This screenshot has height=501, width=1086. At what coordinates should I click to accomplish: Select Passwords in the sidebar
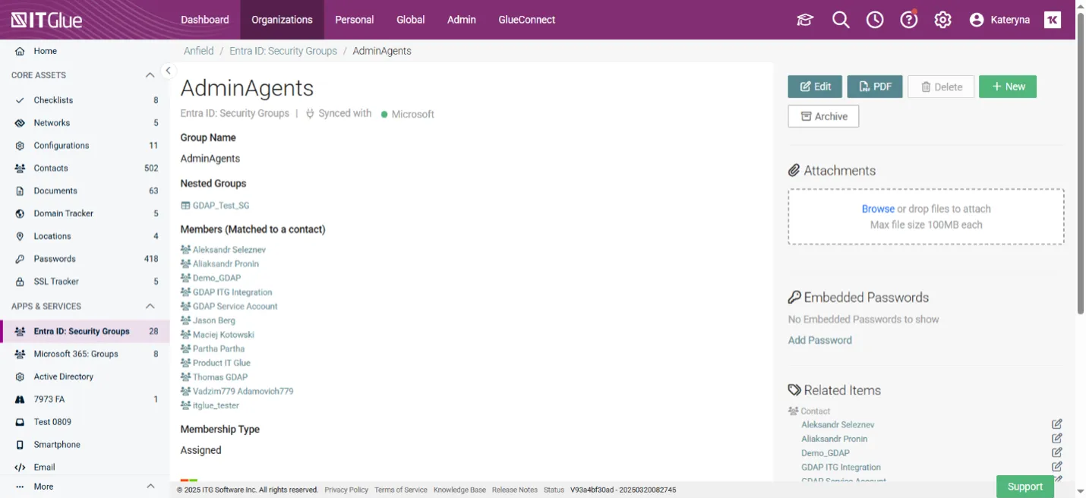[55, 259]
